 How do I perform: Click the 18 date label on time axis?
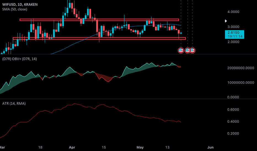coord(40,147)
